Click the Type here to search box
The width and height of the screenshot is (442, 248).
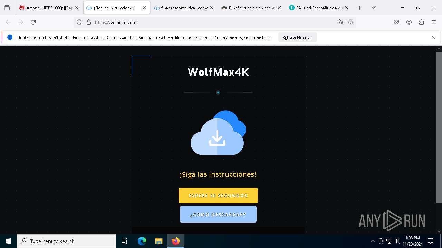click(66, 241)
